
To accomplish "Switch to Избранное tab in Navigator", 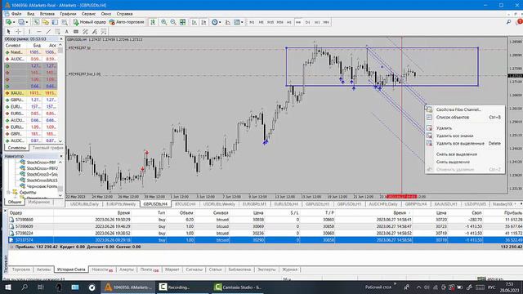I will click(39, 202).
